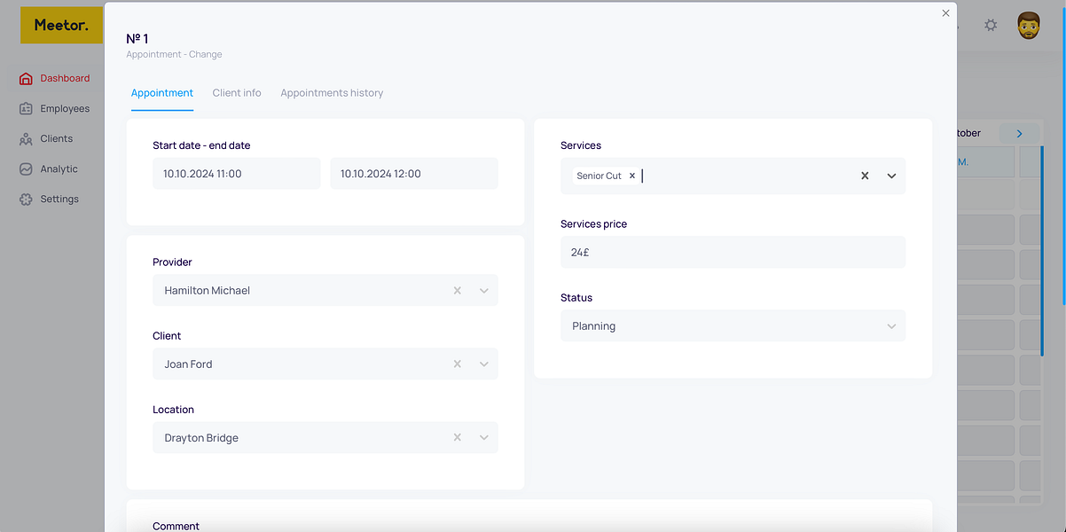Click the Joan Ford client value
Image resolution: width=1066 pixels, height=532 pixels.
(x=188, y=364)
